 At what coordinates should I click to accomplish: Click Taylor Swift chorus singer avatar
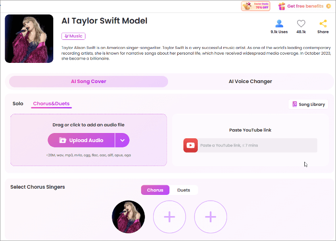pos(128,217)
